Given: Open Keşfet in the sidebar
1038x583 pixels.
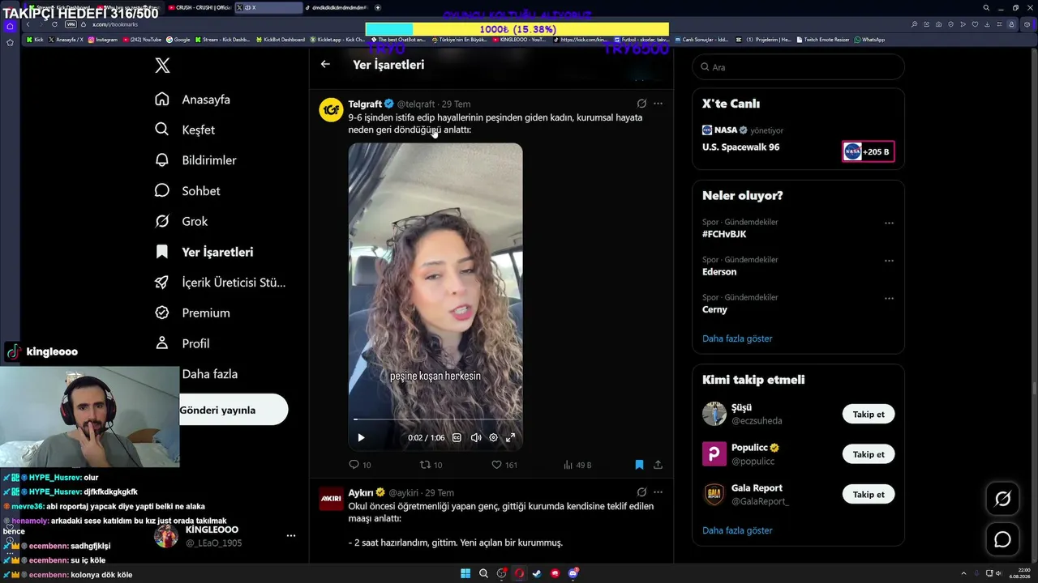Looking at the screenshot, I should (x=185, y=130).
